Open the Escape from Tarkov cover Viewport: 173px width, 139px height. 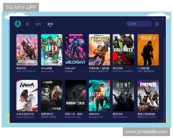pyautogui.click(x=52, y=96)
